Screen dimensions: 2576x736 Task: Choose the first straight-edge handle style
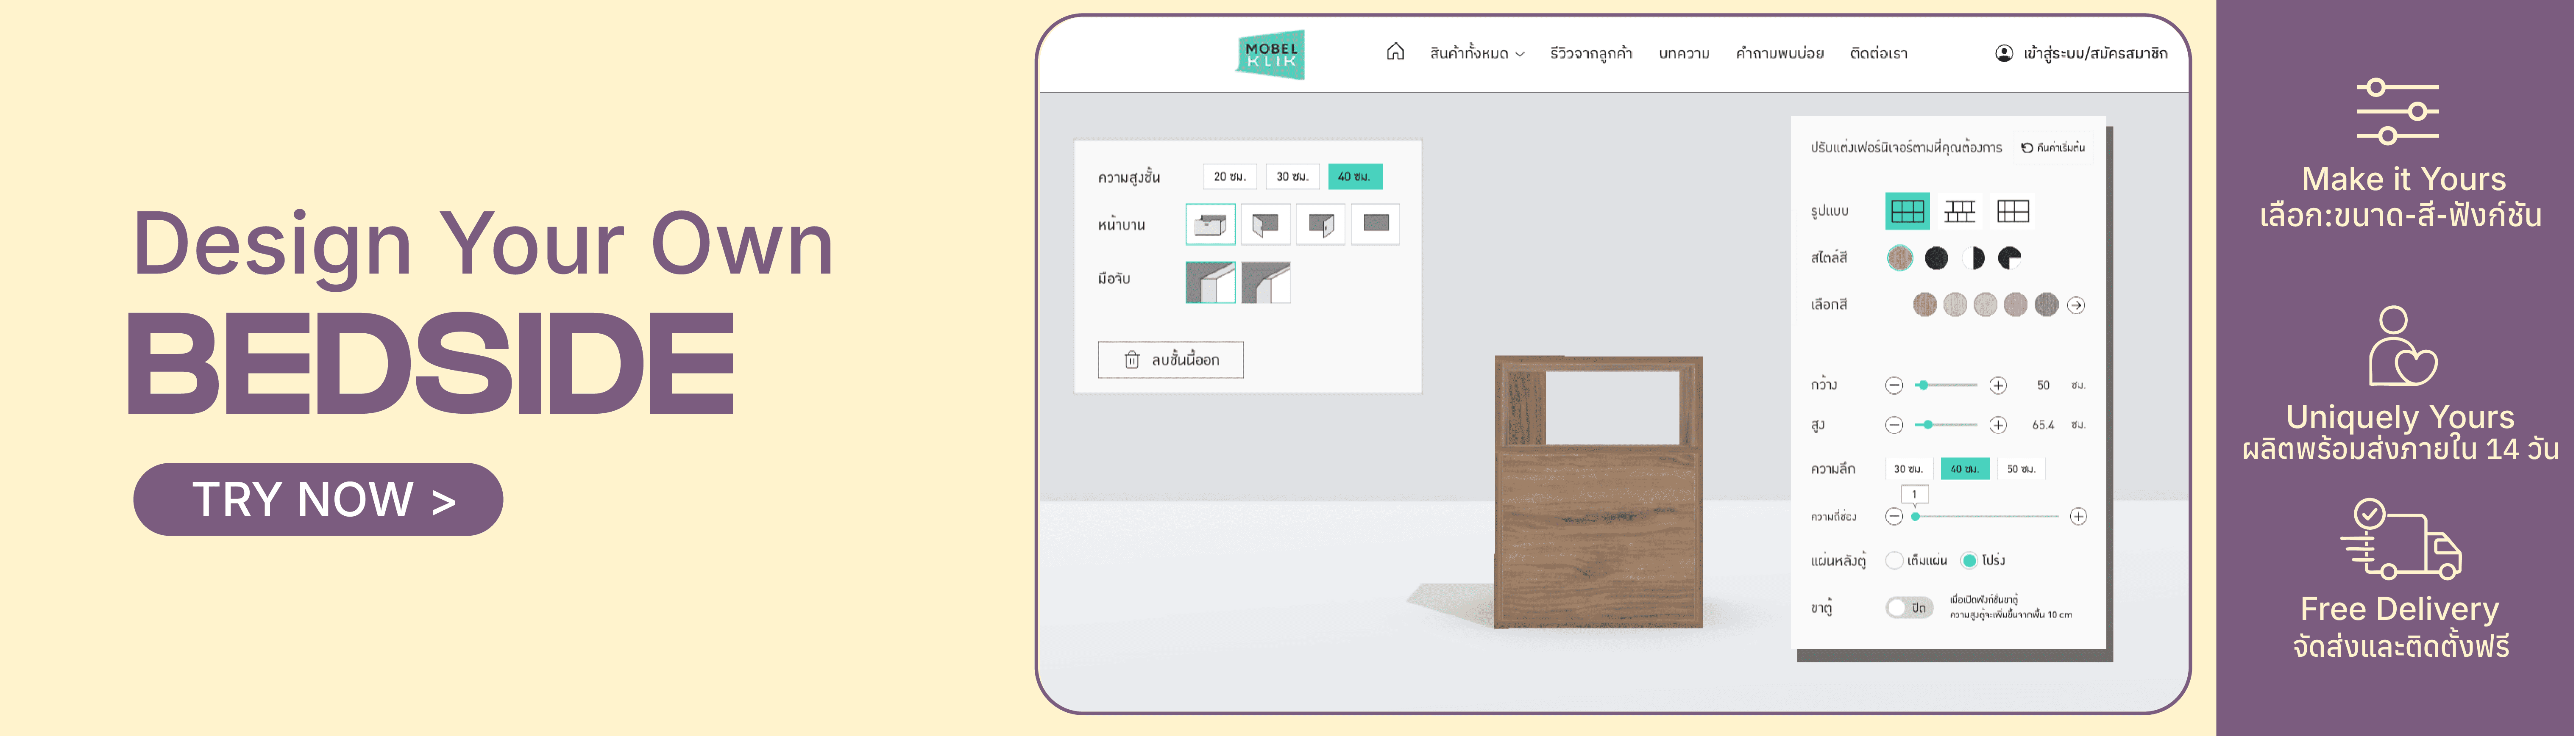coord(1210,282)
